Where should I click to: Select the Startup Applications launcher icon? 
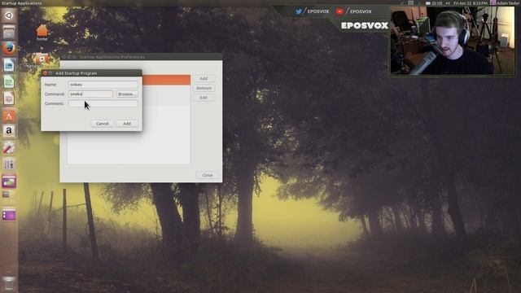coord(9,181)
